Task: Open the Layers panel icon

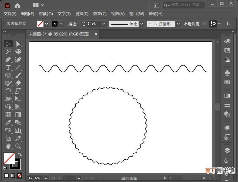Action: tap(227, 150)
